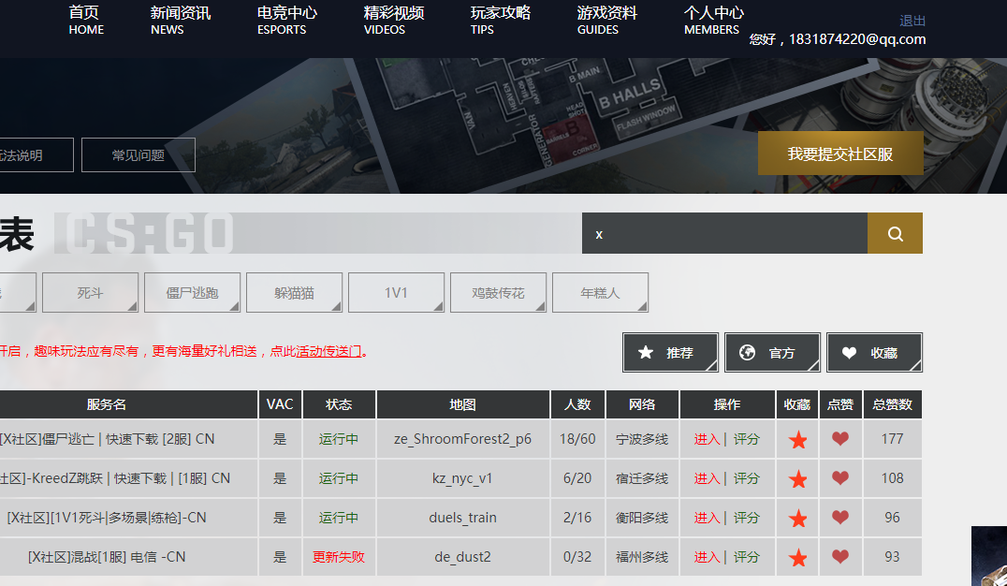Click the heart icon on 收藏 filter button

pyautogui.click(x=849, y=352)
